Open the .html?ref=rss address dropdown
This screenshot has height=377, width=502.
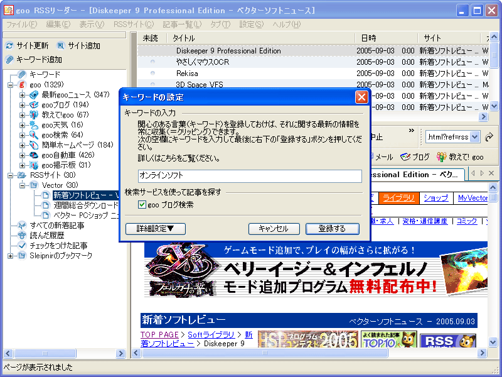474,137
